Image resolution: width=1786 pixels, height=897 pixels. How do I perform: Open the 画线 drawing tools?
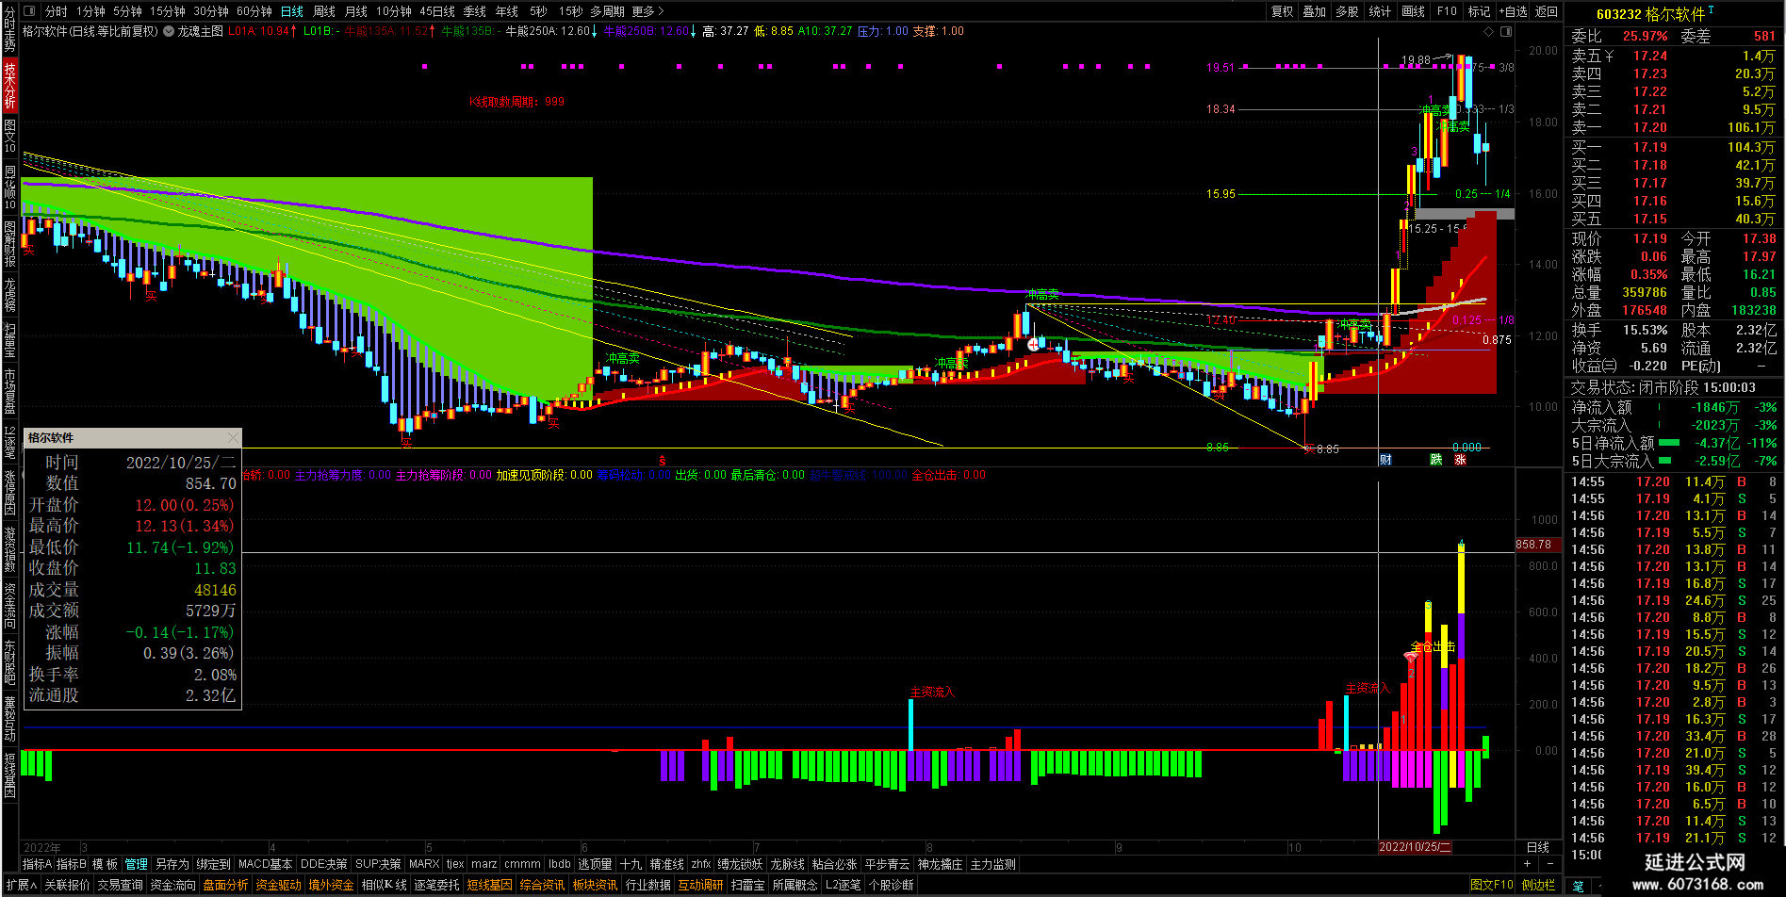(1413, 11)
